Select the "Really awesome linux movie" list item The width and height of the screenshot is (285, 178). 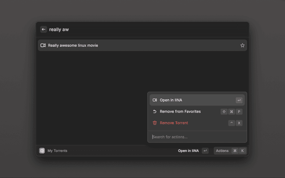pos(134,45)
